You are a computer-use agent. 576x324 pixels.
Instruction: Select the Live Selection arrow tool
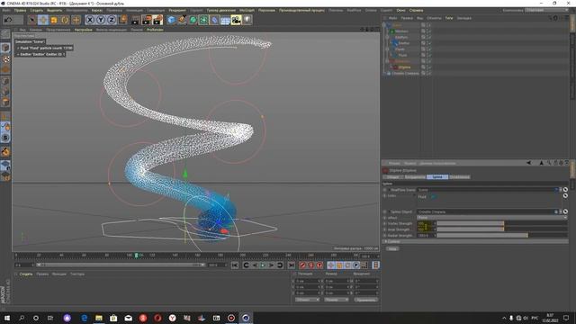pyautogui.click(x=32, y=20)
